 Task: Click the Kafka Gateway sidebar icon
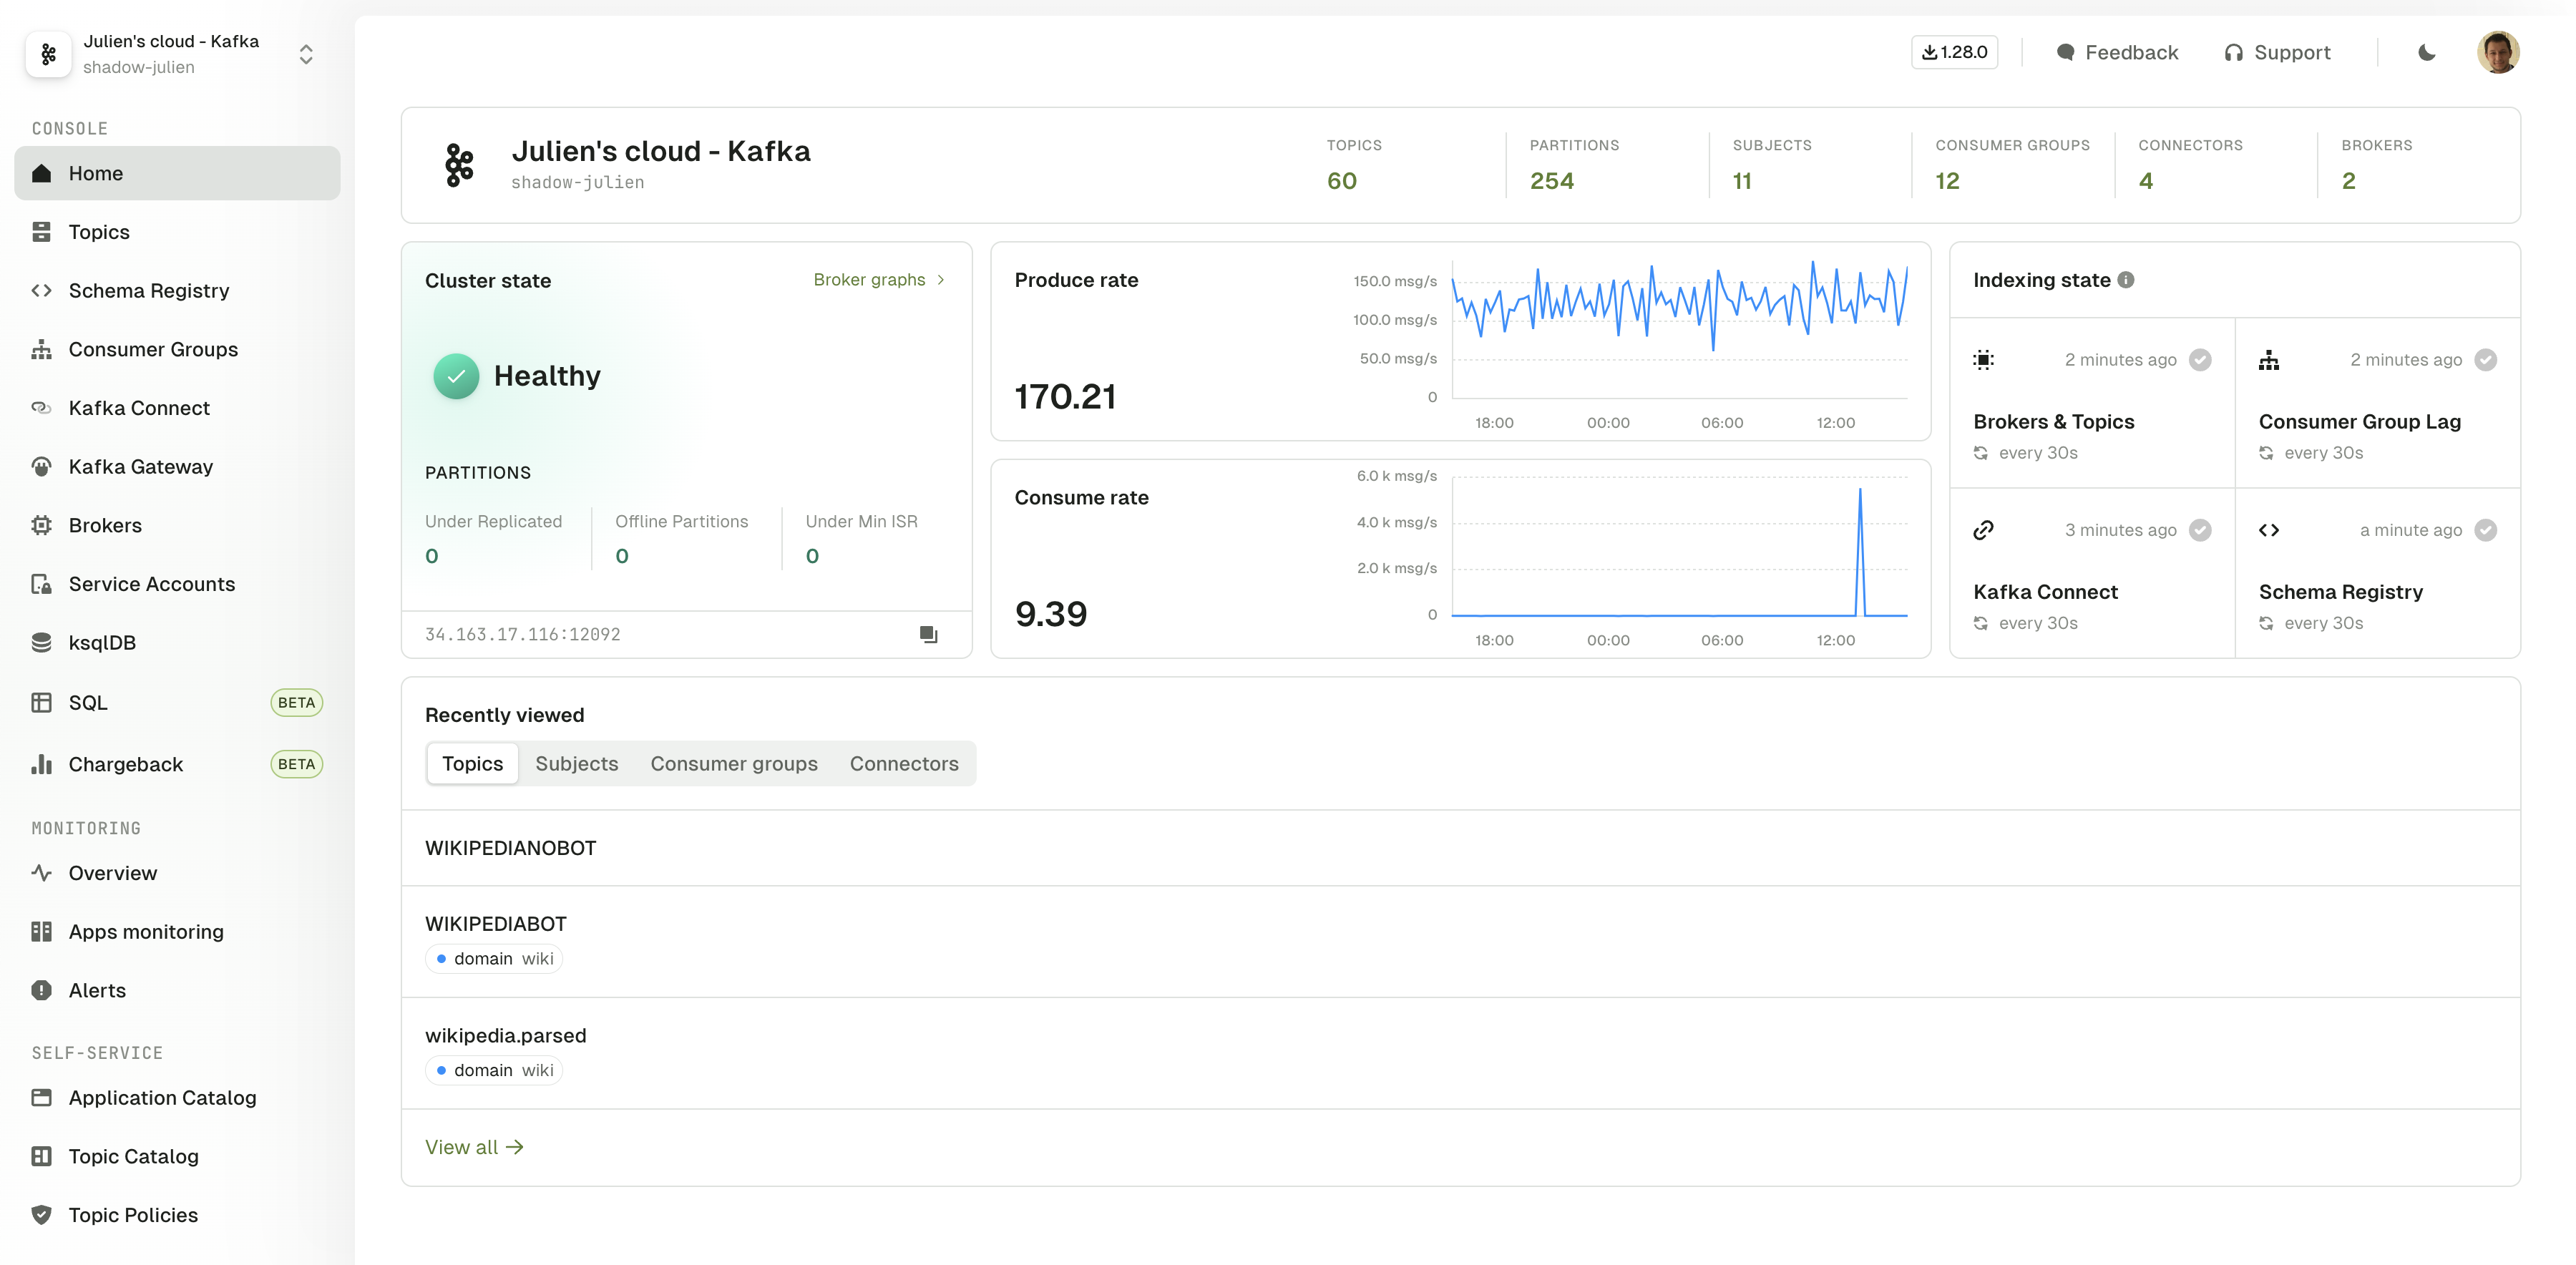coord(41,466)
